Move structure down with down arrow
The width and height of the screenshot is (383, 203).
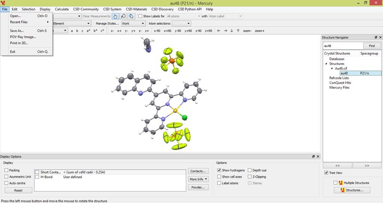(232, 31)
